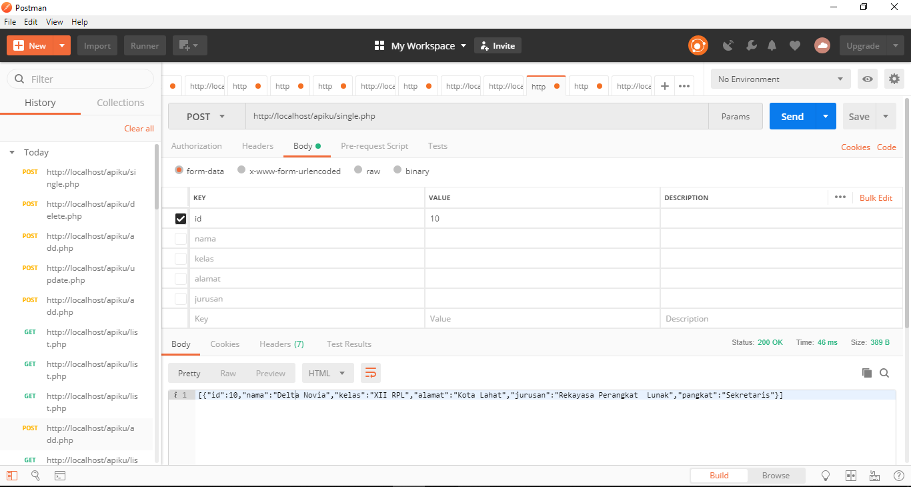Open the key-value table options ellipsis
The image size is (911, 487).
(x=840, y=197)
